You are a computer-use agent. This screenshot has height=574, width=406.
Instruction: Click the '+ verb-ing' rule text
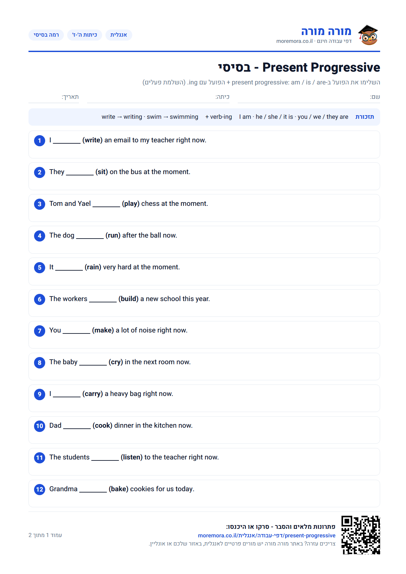[x=218, y=117]
